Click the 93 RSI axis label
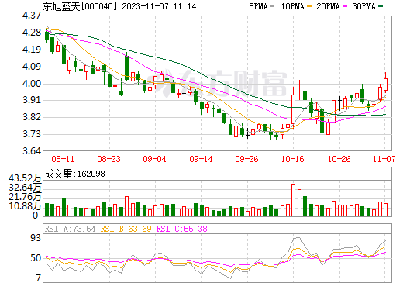Screen dimensions: 403x283 pos(36,238)
